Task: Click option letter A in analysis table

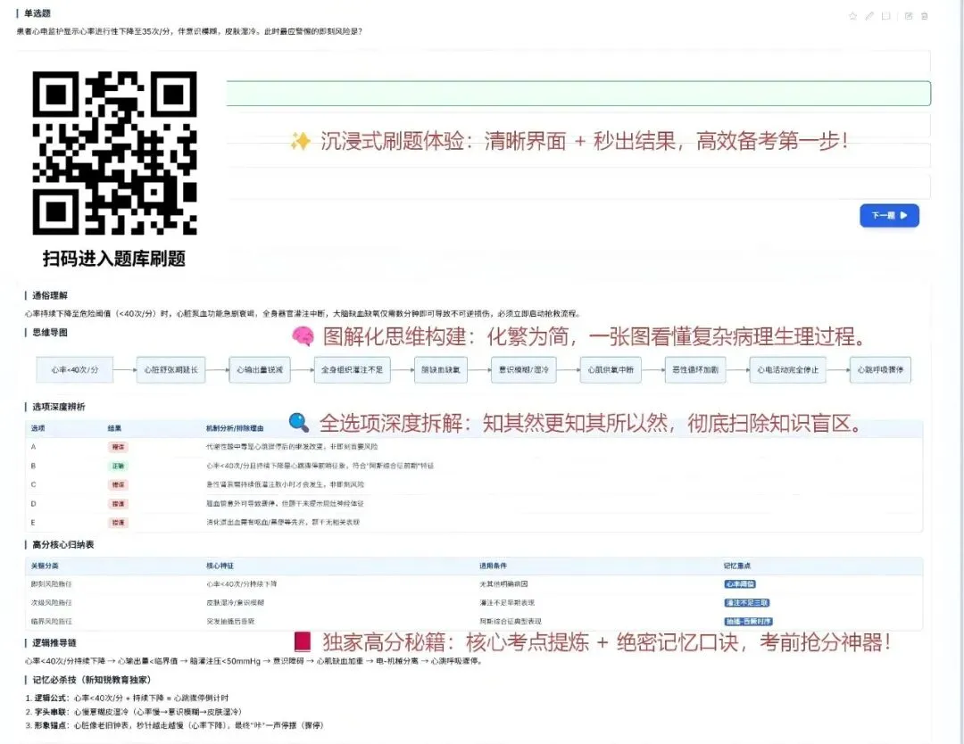Action: click(x=33, y=447)
